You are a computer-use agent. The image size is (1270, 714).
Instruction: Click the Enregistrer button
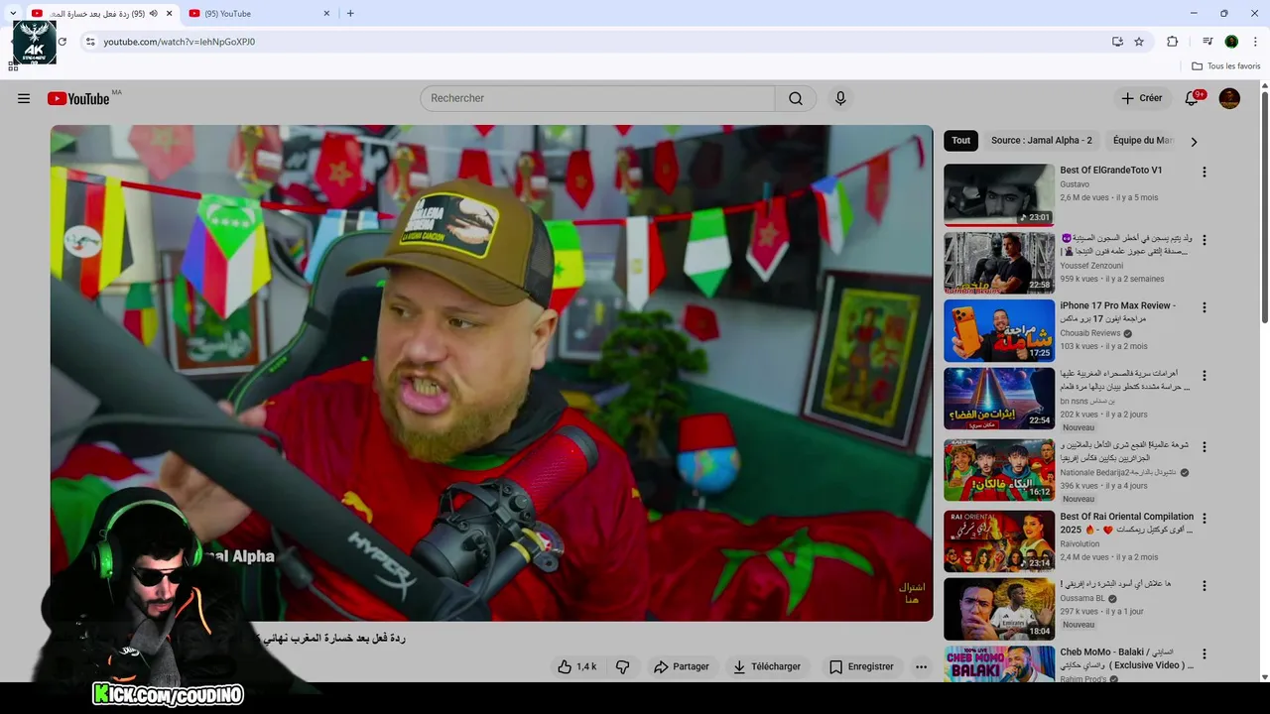click(861, 666)
